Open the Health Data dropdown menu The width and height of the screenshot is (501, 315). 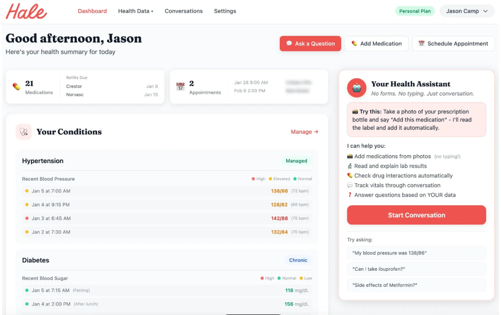coord(135,11)
